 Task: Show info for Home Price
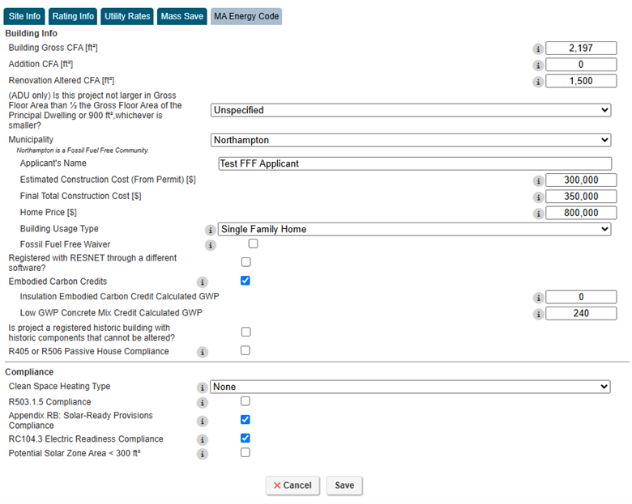[x=538, y=214]
